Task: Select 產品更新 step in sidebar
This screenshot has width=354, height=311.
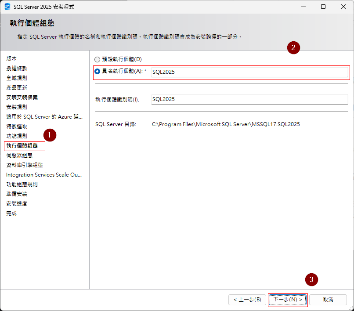Action: coord(17,87)
